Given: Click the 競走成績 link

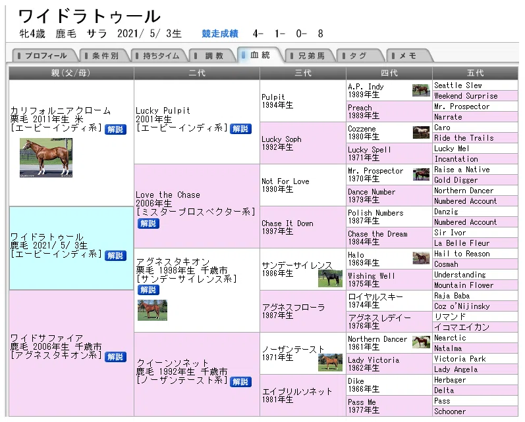Looking at the screenshot, I should (x=220, y=34).
